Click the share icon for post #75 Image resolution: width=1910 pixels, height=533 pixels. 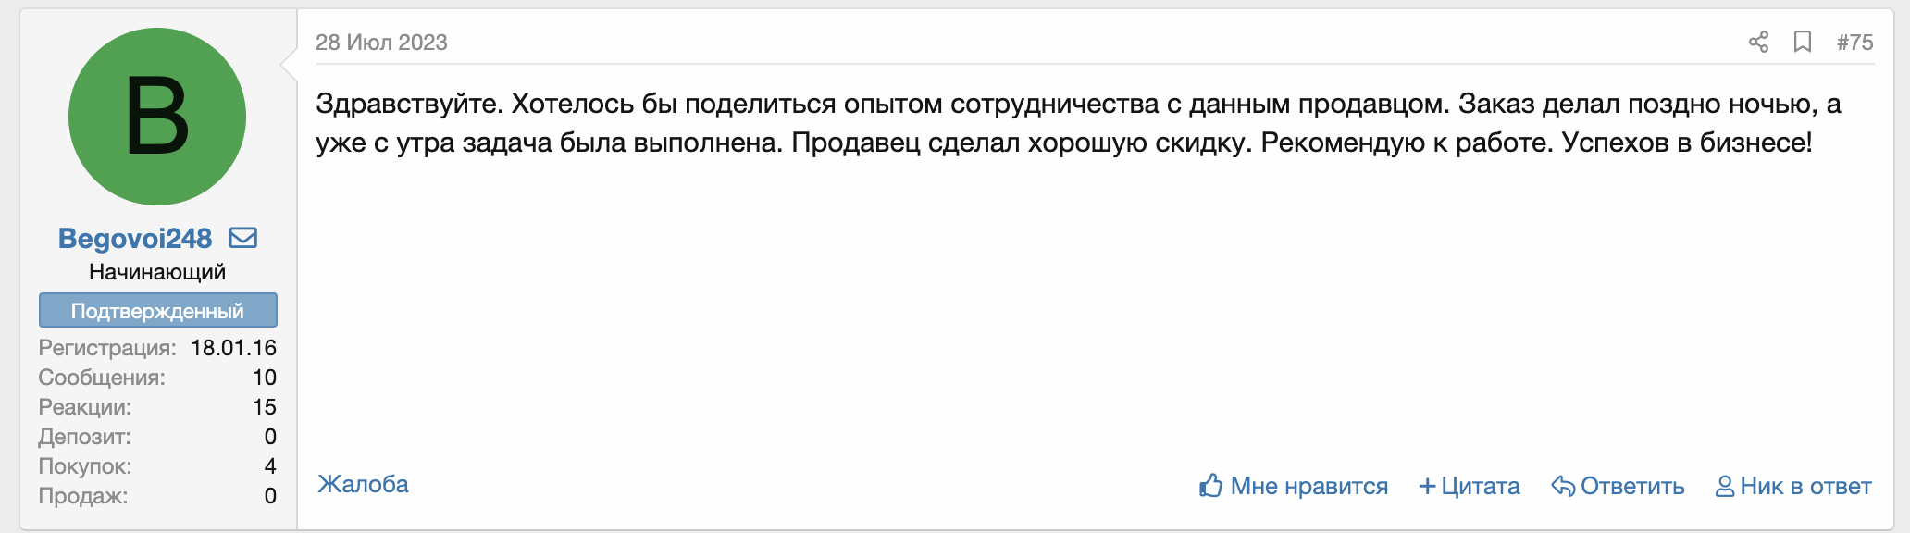[x=1758, y=42]
